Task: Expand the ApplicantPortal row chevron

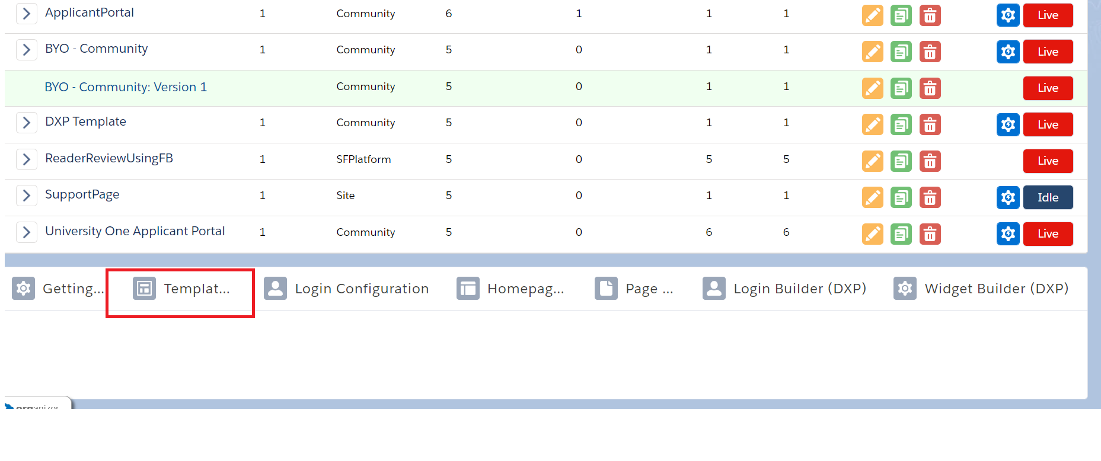Action: [x=26, y=14]
